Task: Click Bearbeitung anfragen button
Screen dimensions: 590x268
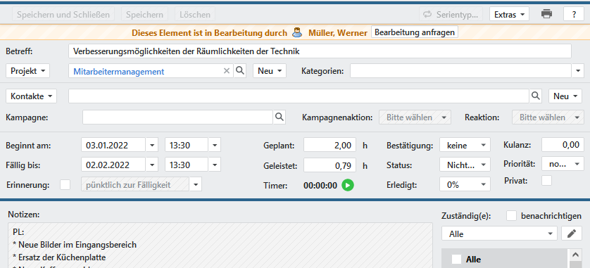Action: 415,32
